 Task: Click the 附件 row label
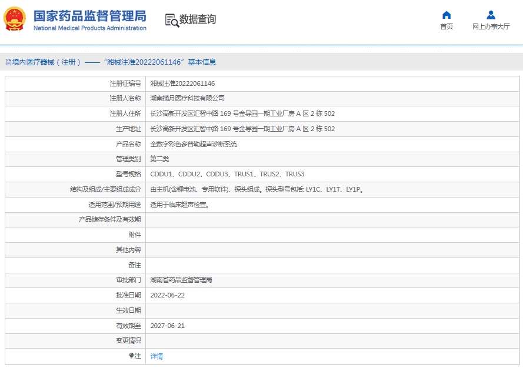134,235
